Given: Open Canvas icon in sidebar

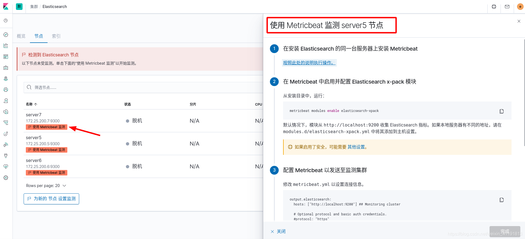Looking at the screenshot, I should [x=6, y=68].
